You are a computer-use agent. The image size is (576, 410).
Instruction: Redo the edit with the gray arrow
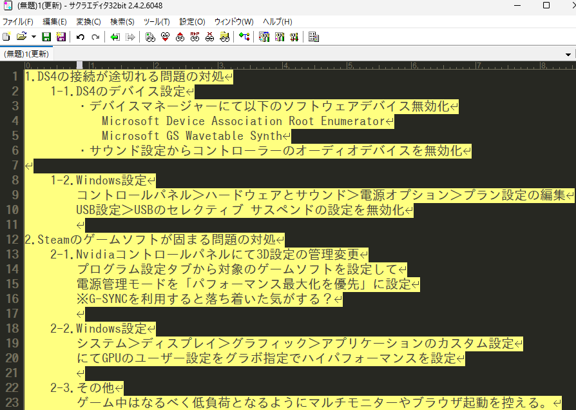(x=95, y=37)
